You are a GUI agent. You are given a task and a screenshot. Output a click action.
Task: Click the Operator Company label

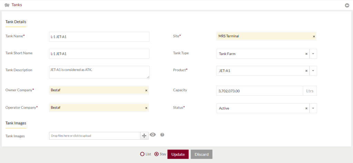(22, 107)
